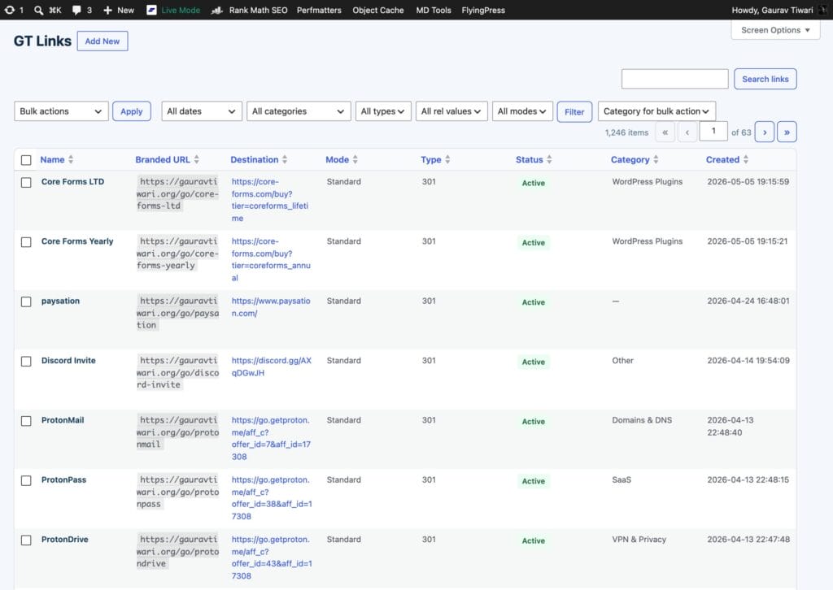Open Category for bulk action dropdown

point(656,111)
